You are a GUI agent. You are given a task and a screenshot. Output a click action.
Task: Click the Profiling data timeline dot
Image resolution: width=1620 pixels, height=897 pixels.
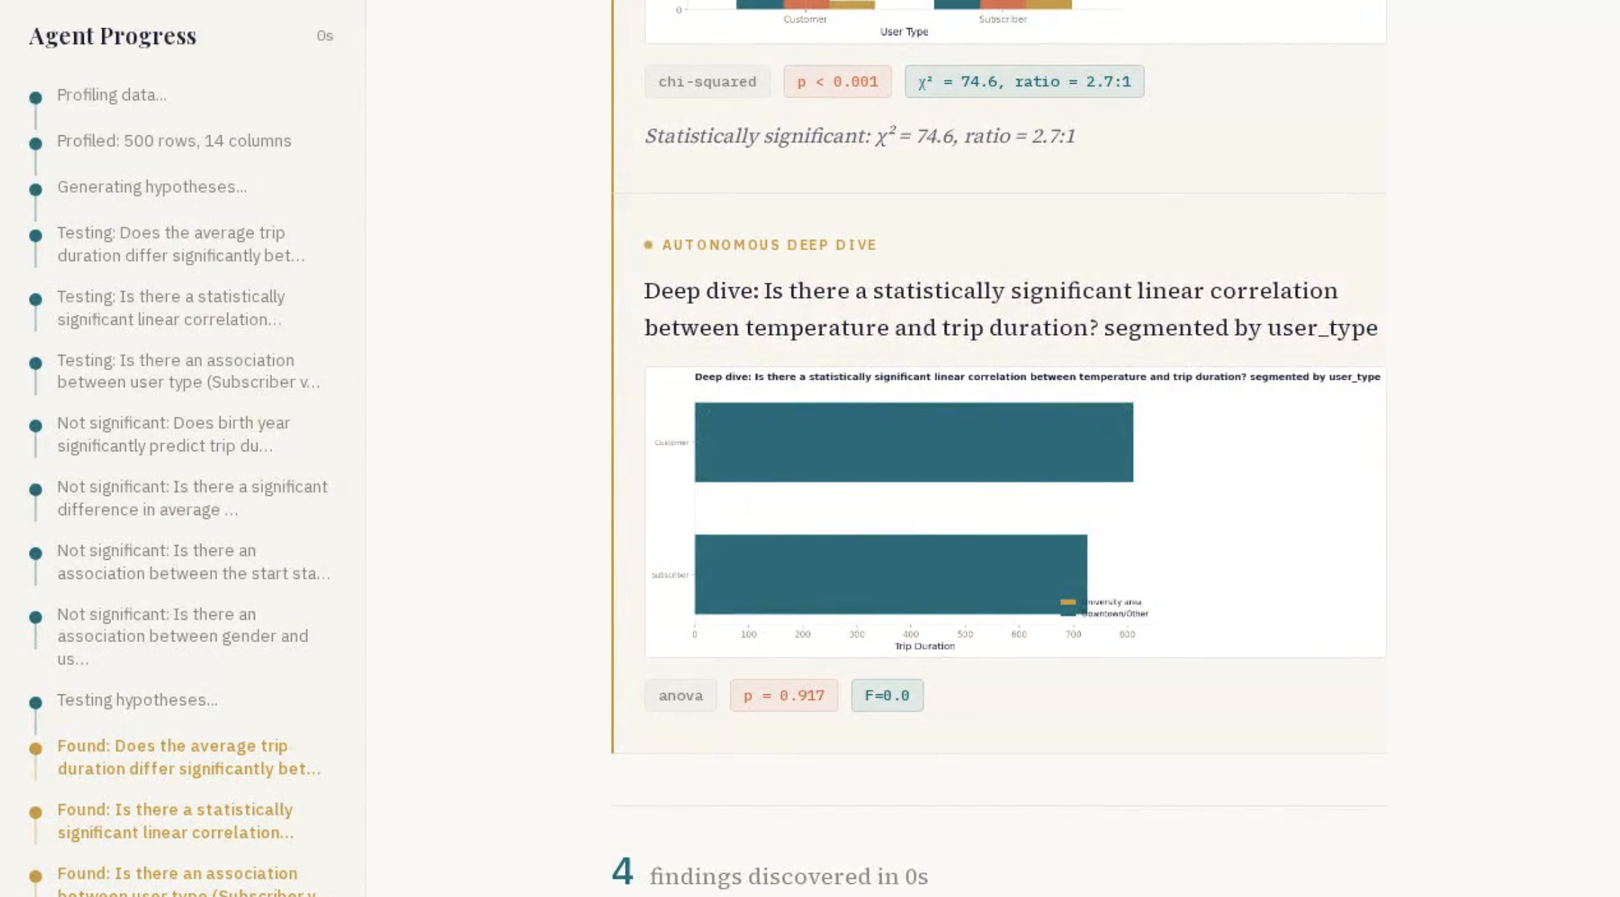pyautogui.click(x=36, y=98)
